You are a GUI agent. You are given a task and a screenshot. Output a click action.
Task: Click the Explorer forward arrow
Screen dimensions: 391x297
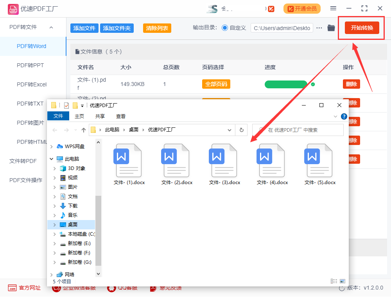tap(66, 130)
